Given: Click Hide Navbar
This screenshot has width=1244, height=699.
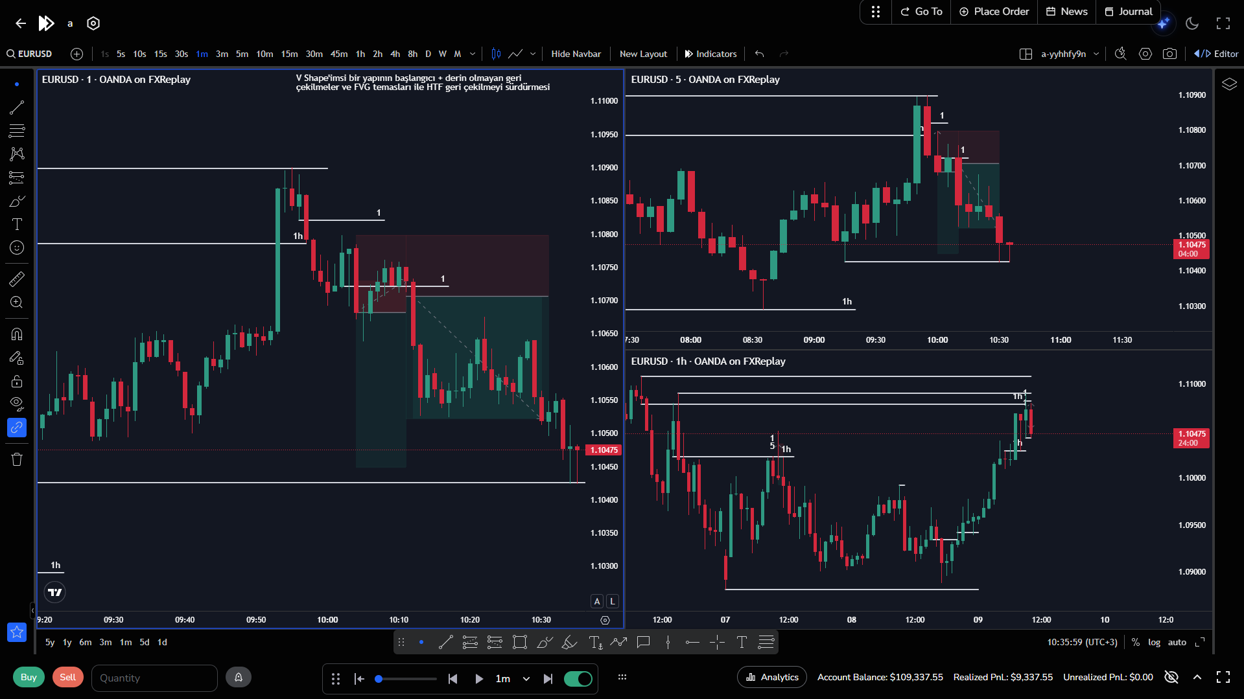Looking at the screenshot, I should click(576, 54).
